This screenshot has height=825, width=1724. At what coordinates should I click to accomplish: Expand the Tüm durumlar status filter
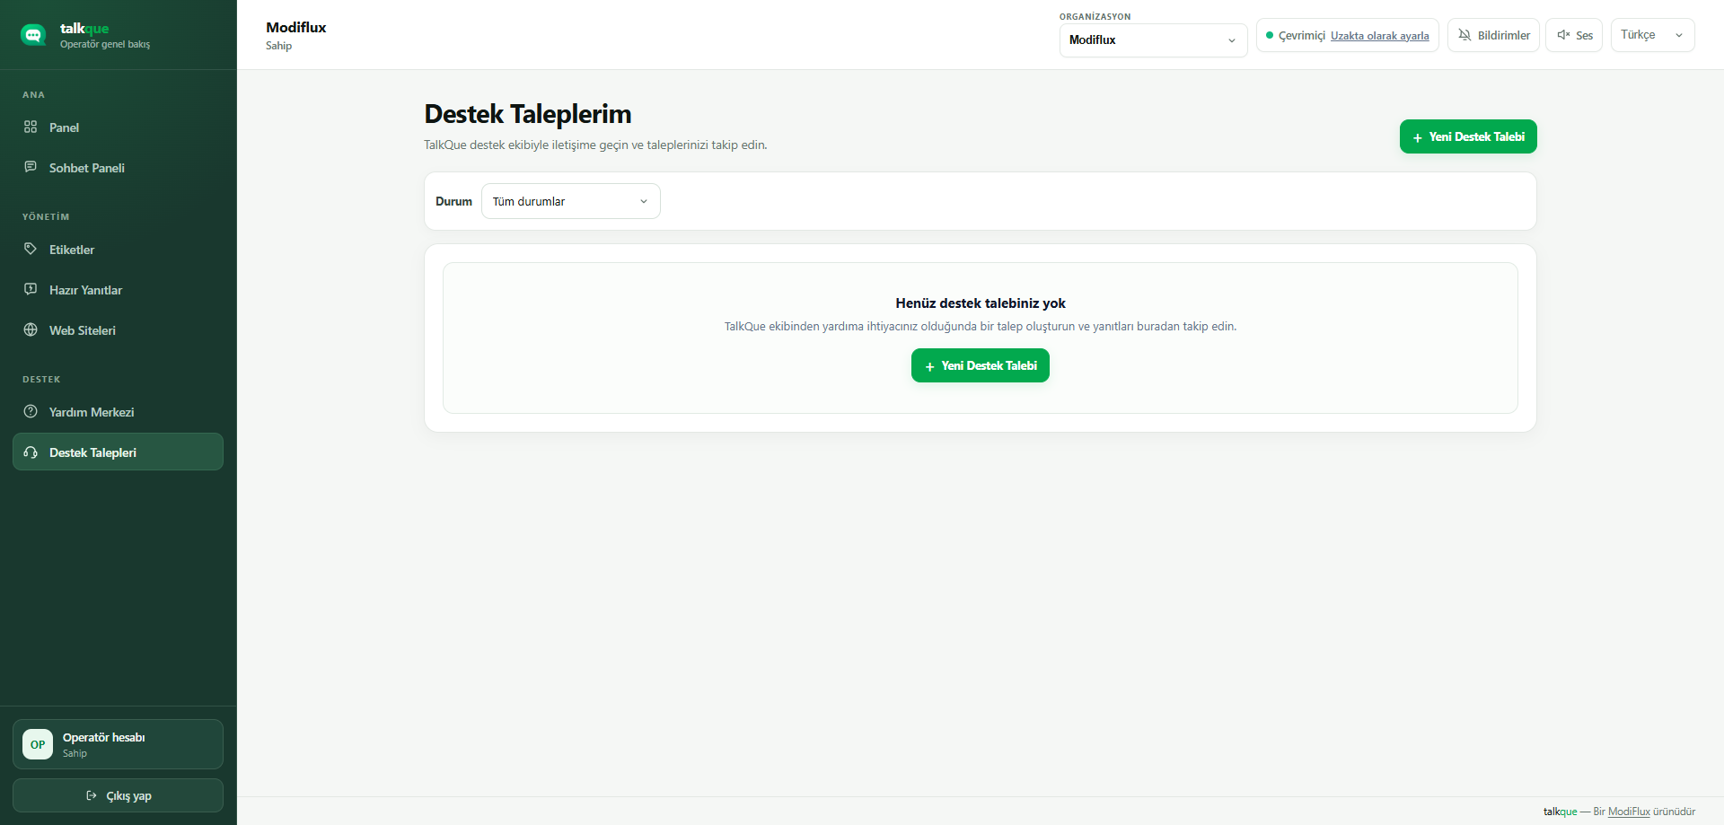coord(571,201)
